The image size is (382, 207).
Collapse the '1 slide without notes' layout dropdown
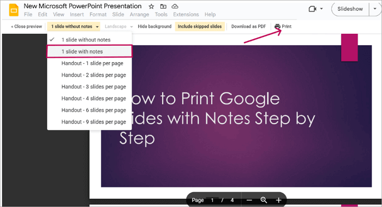(74, 27)
